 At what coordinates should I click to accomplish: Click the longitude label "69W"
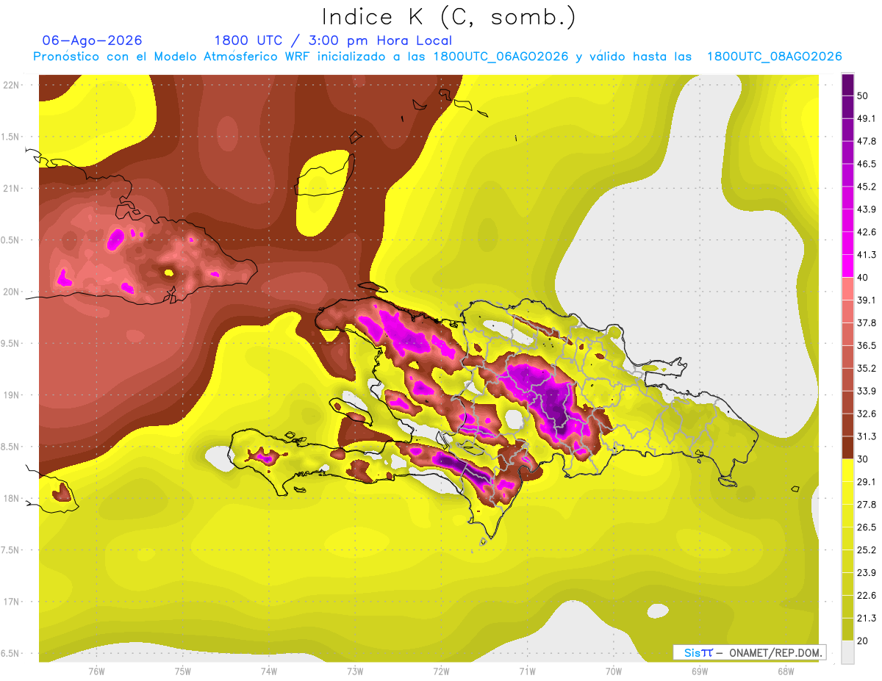click(x=700, y=671)
